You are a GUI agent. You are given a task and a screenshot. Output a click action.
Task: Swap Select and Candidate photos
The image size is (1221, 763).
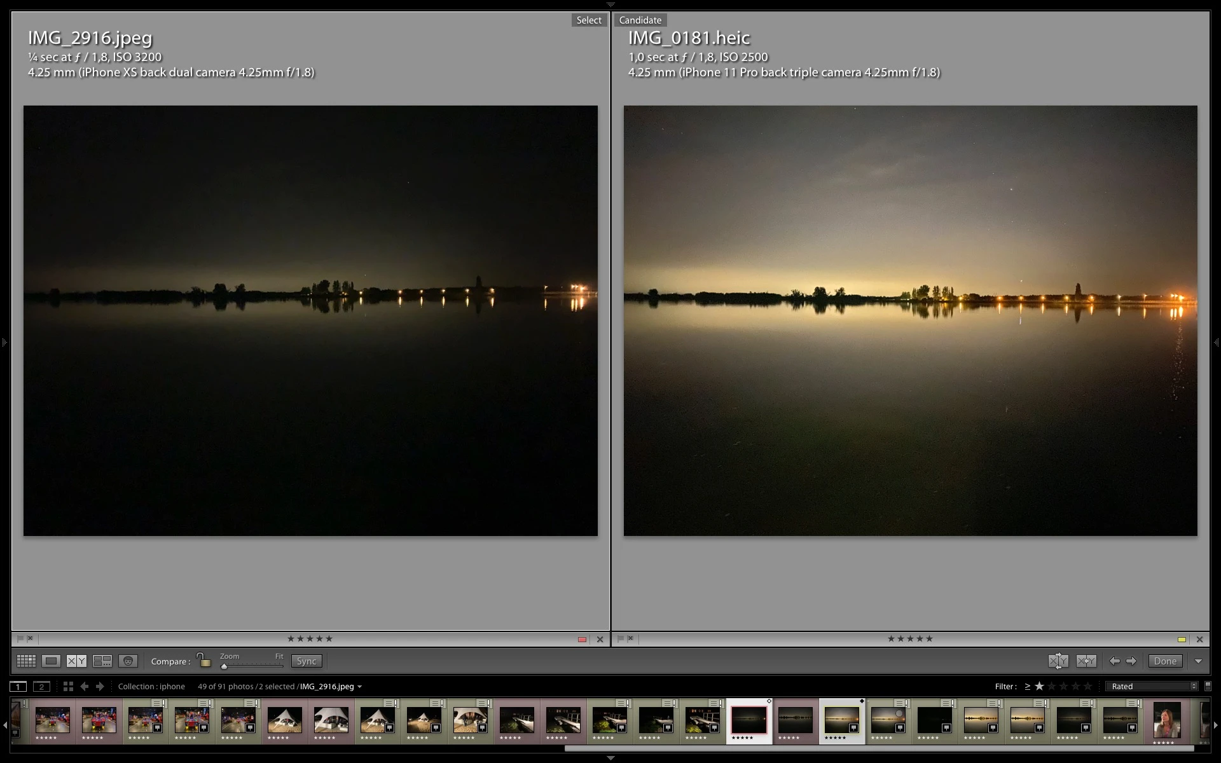1058,661
